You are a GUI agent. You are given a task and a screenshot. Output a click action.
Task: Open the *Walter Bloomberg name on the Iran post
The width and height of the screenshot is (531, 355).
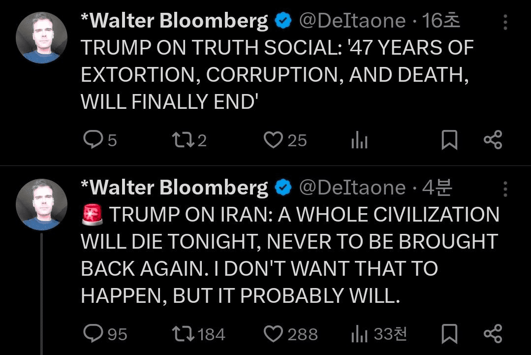(x=174, y=187)
